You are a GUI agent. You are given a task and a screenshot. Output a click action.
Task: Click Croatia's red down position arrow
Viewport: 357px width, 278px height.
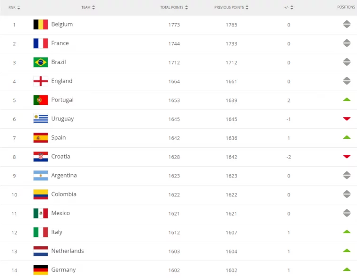click(x=347, y=157)
